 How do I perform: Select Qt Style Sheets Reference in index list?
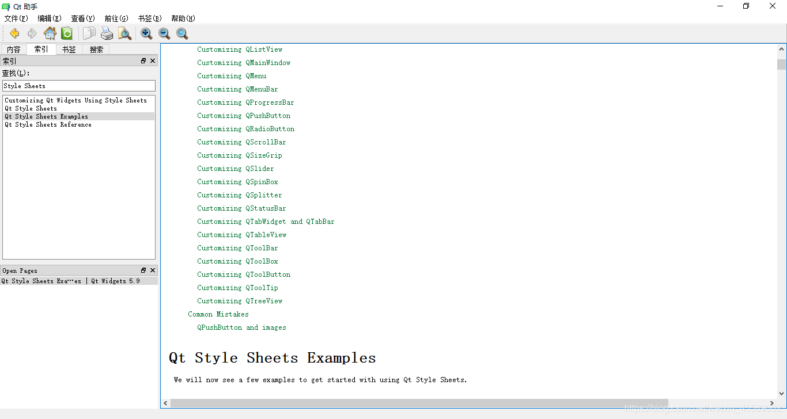point(48,124)
